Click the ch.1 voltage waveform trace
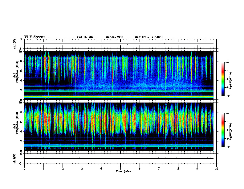Screen dimensions: 244x189 (x=119, y=44)
